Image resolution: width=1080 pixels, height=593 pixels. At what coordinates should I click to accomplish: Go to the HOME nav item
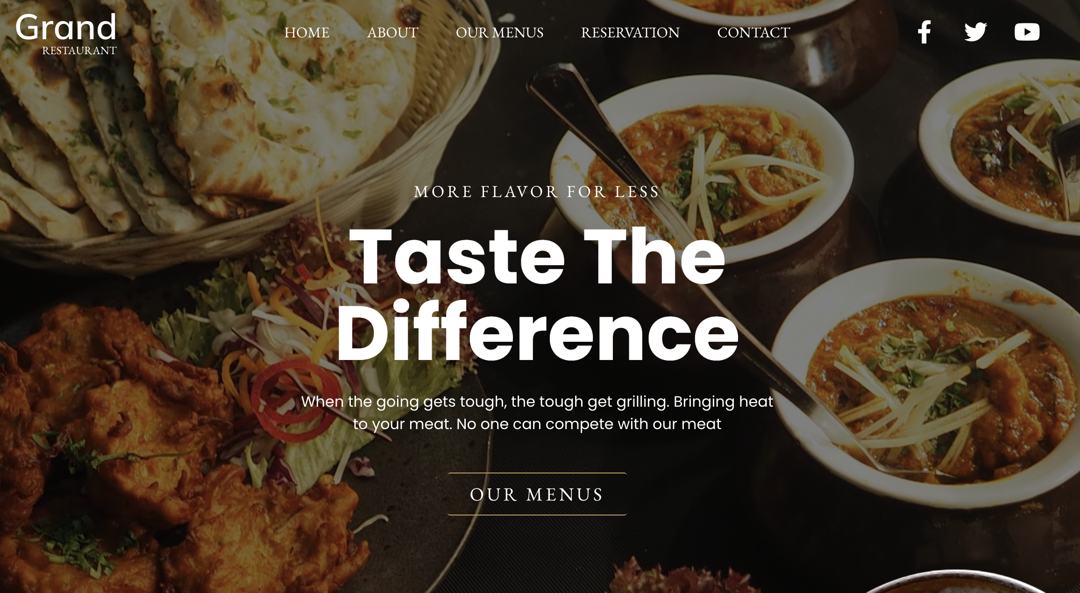(x=307, y=33)
